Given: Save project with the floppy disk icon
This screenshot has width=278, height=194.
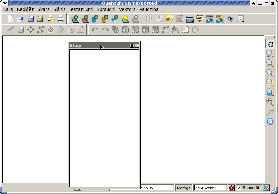Looking at the screenshot, I should pos(30,19).
